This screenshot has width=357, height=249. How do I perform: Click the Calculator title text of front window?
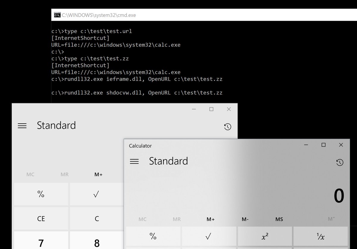[x=140, y=146]
